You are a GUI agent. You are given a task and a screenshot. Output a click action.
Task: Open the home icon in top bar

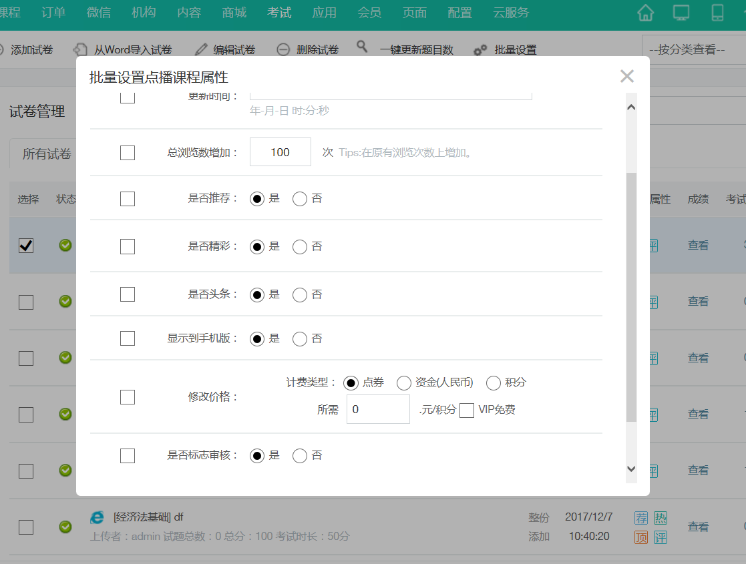coord(645,13)
